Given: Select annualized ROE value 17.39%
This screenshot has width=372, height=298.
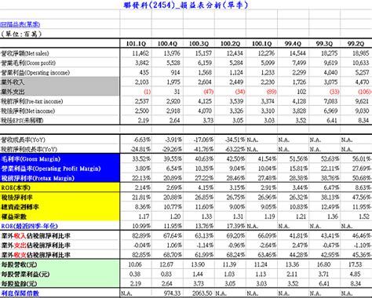Looking at the screenshot, I should point(236,226).
